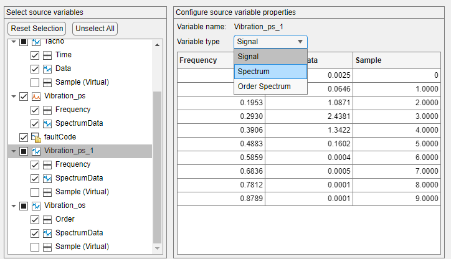Click the source variables vertical scrollbar
Image resolution: width=451 pixels, height=259 pixels.
[157, 168]
